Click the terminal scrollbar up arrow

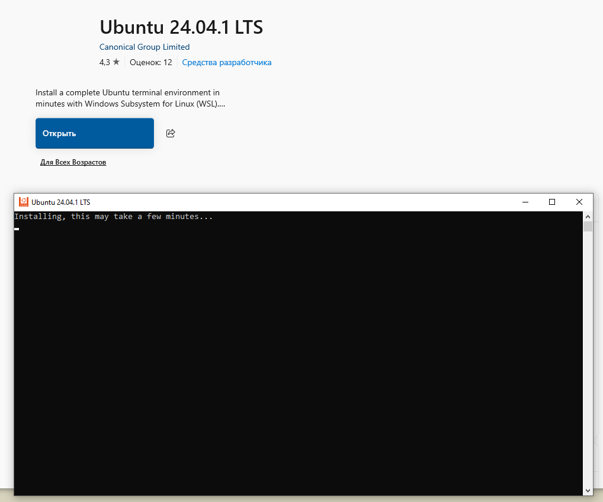[588, 217]
